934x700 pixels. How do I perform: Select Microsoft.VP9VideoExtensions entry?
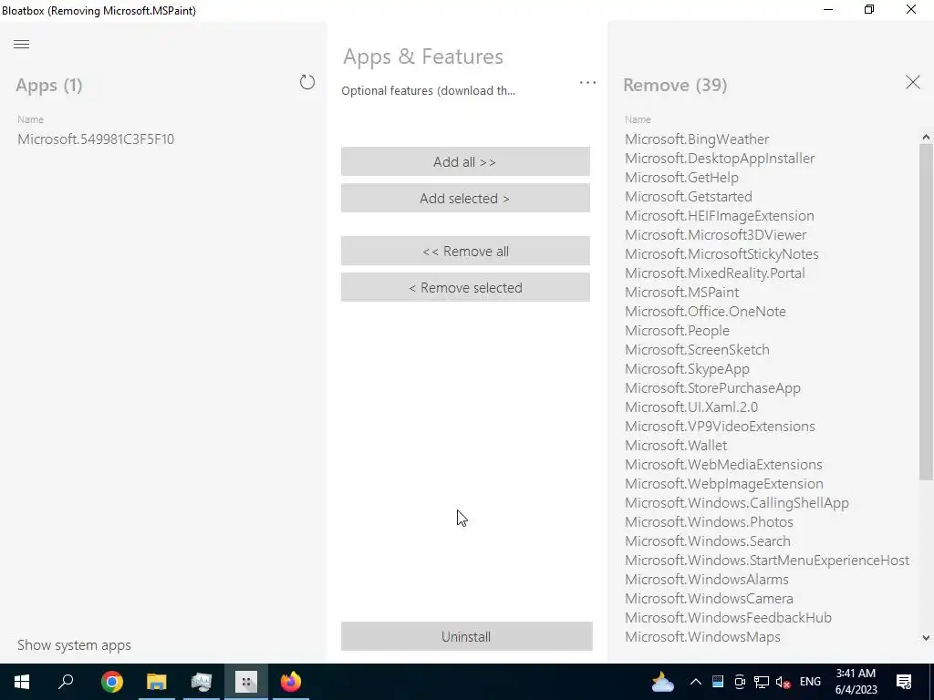pos(720,427)
